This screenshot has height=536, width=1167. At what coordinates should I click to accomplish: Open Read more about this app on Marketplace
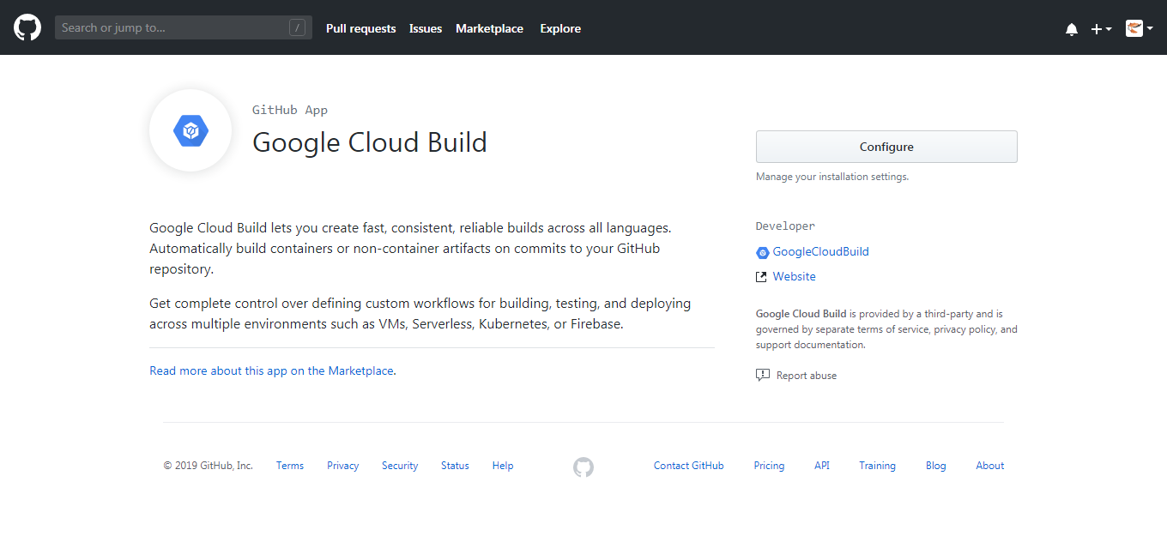(x=271, y=371)
